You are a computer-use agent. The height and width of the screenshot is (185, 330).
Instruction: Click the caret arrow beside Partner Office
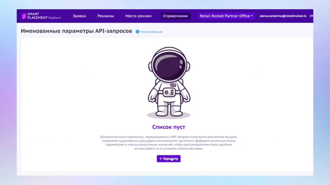point(252,16)
